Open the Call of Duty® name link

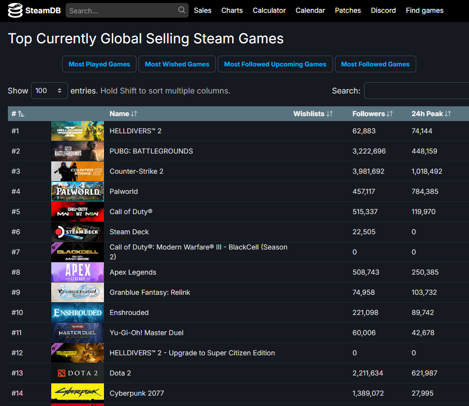131,212
